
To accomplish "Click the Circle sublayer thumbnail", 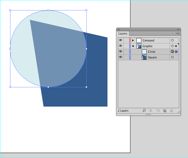I will (x=144, y=52).
